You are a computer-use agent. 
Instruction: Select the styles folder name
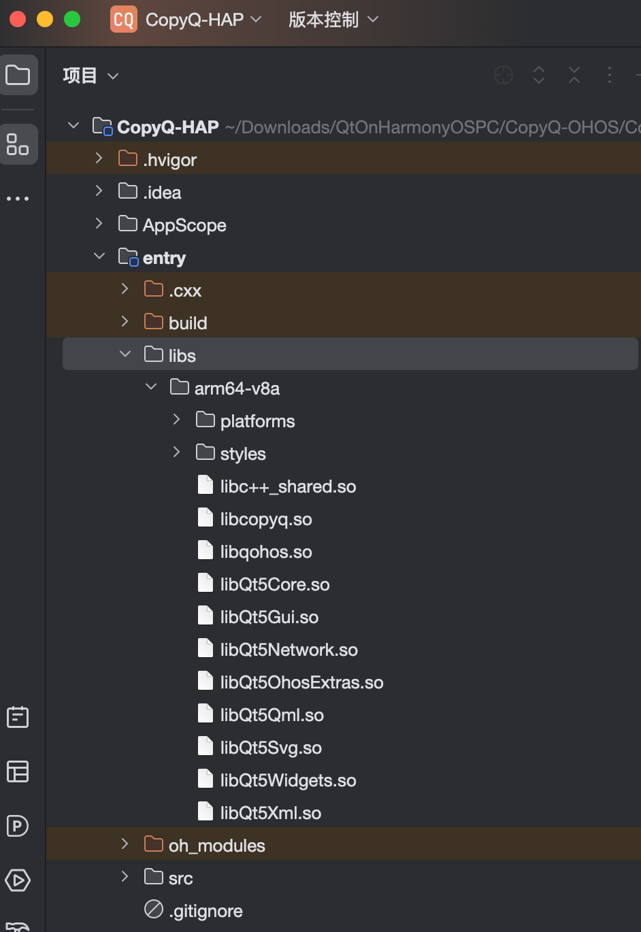click(x=243, y=454)
